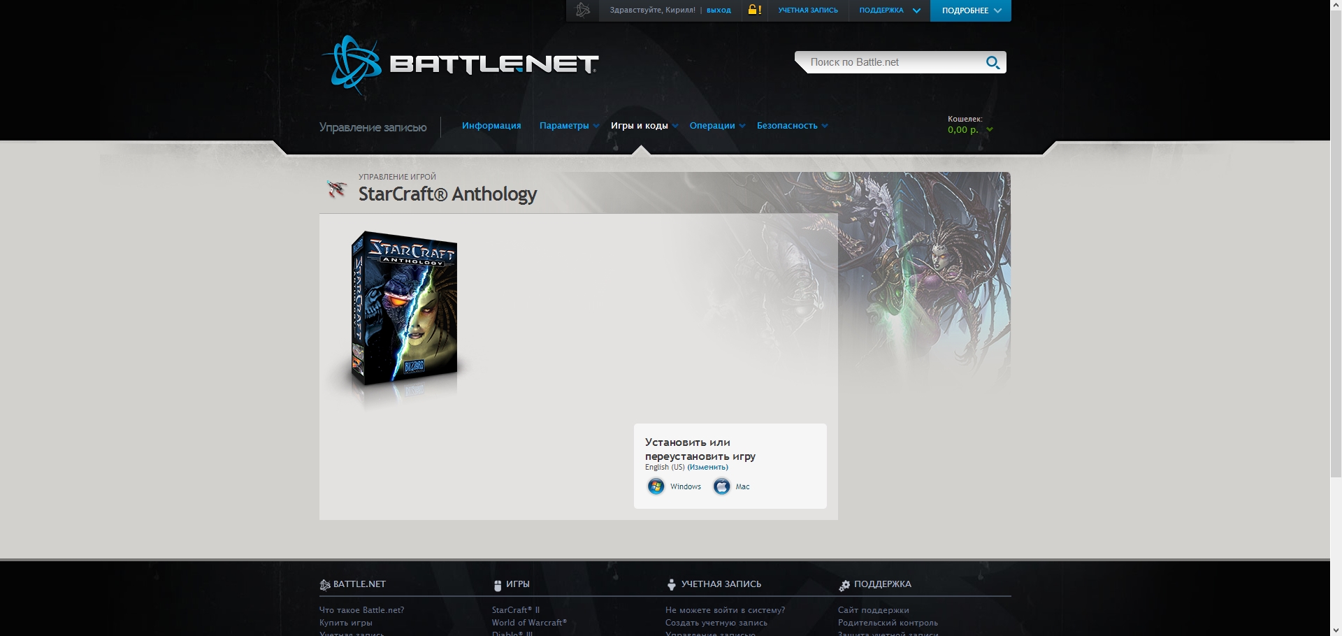Click the StarCraft® Anthology title text
This screenshot has height=636, width=1342.
[x=447, y=194]
